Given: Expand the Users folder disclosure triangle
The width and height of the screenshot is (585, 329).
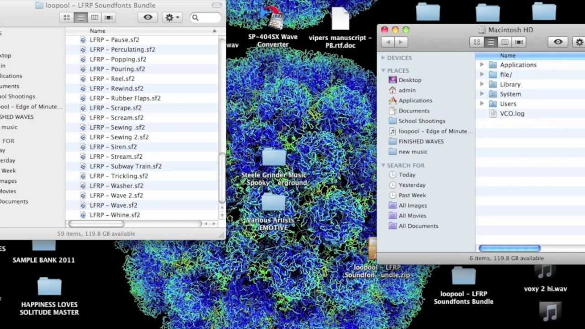Looking at the screenshot, I should click(x=482, y=104).
